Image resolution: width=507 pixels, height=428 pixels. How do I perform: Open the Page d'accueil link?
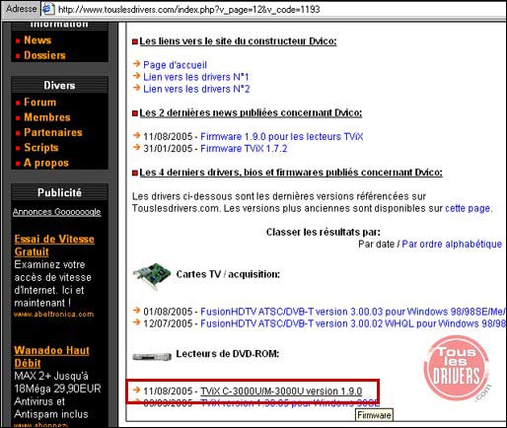tap(175, 65)
